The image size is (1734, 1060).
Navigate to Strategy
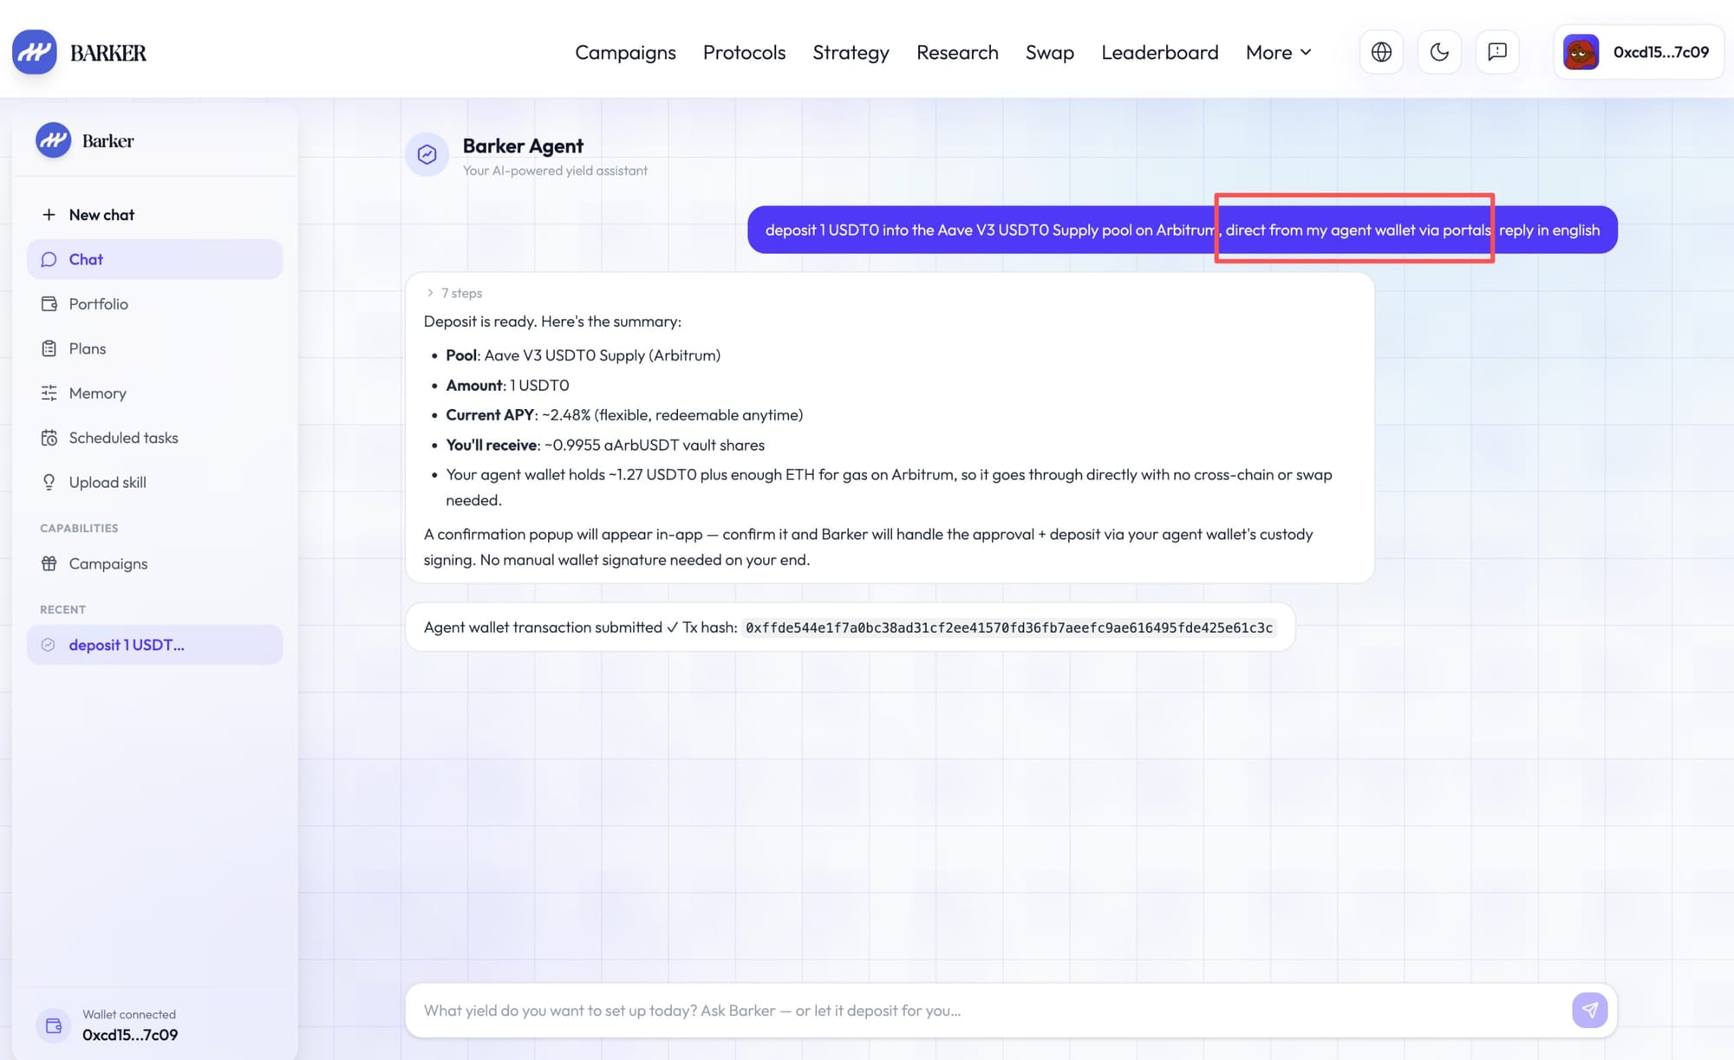pos(851,52)
